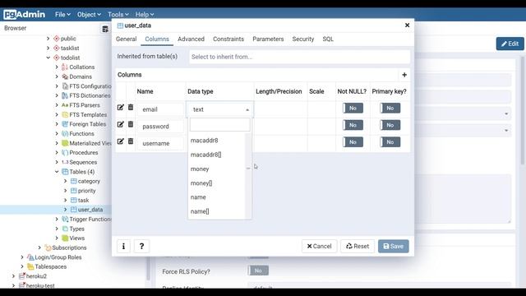
Task: Choose money from data type list
Action: [x=217, y=169]
